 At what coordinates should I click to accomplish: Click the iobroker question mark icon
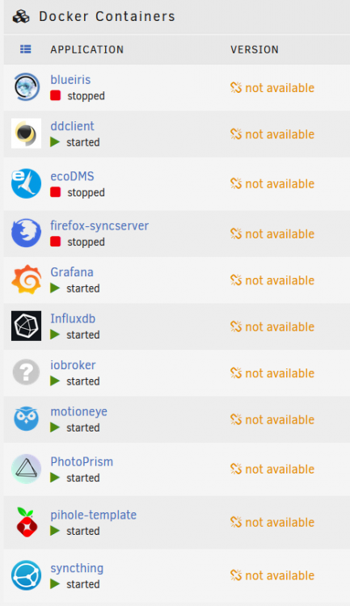(x=27, y=372)
